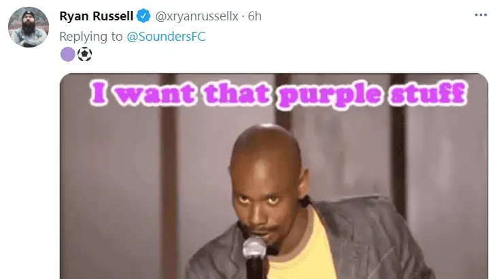Open the Ryan Russell display name link

tap(97, 16)
